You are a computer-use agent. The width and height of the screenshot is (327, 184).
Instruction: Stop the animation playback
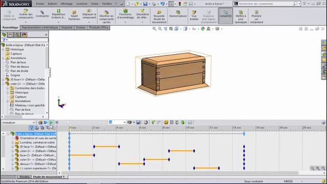(57, 123)
